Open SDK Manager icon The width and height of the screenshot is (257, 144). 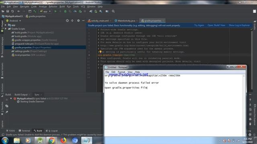point(101,11)
